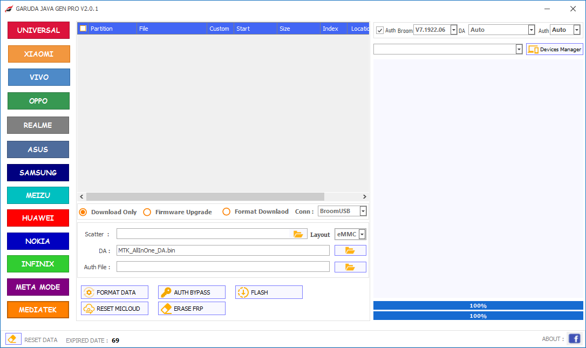Uncheck the Auth Broom checkbox
Viewport: 586px width, 348px height.
pyautogui.click(x=380, y=30)
